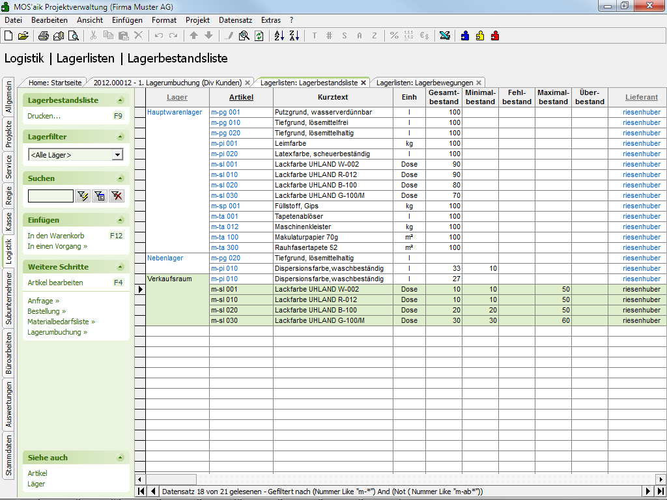This screenshot has height=500, width=667.
Task: Sort descending with the Z-A icon
Action: (293, 36)
